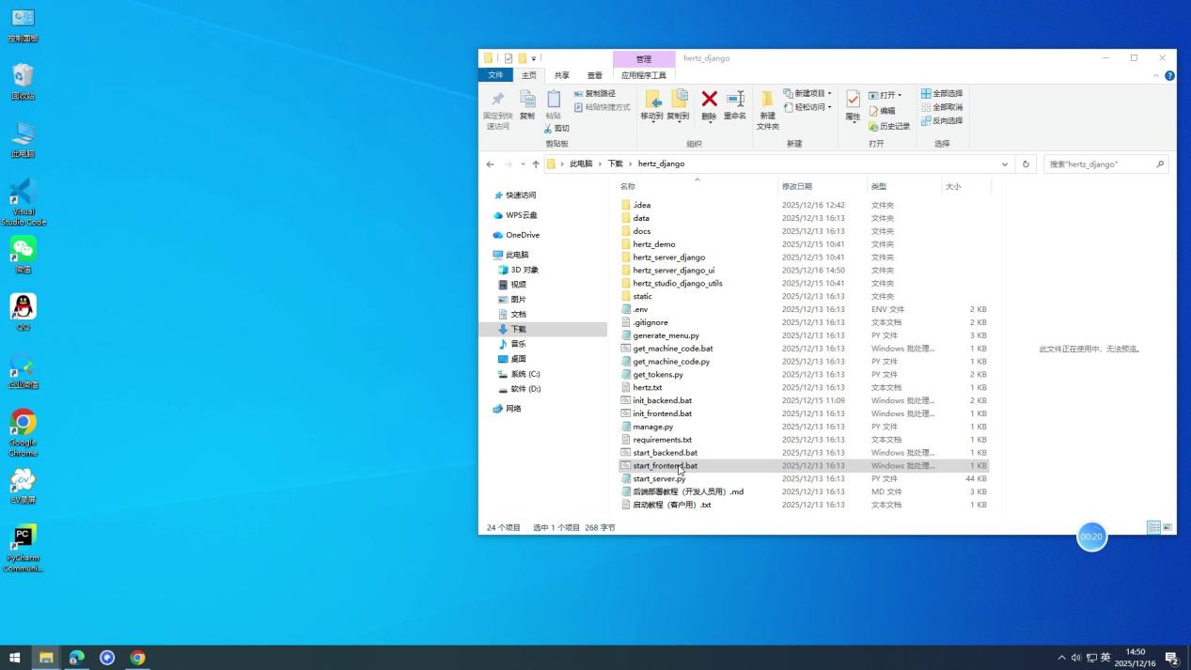Screen dimensions: 1191x670
Task: Open Properties (属性) from the ribbon
Action: pyautogui.click(x=851, y=101)
